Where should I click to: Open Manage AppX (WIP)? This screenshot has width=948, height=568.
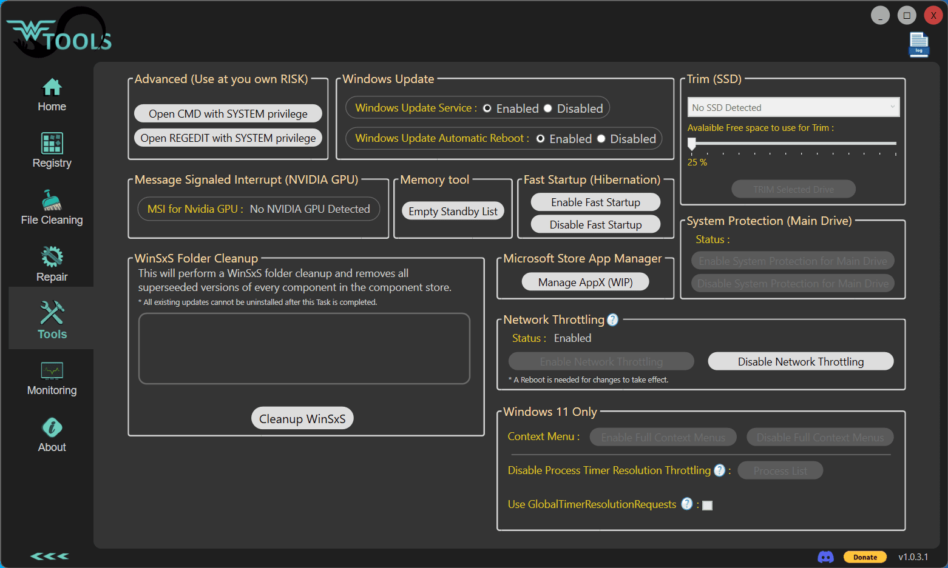coord(586,282)
